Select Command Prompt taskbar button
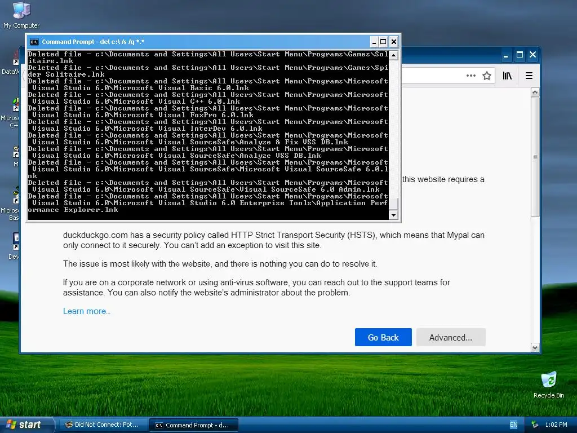 [x=194, y=425]
